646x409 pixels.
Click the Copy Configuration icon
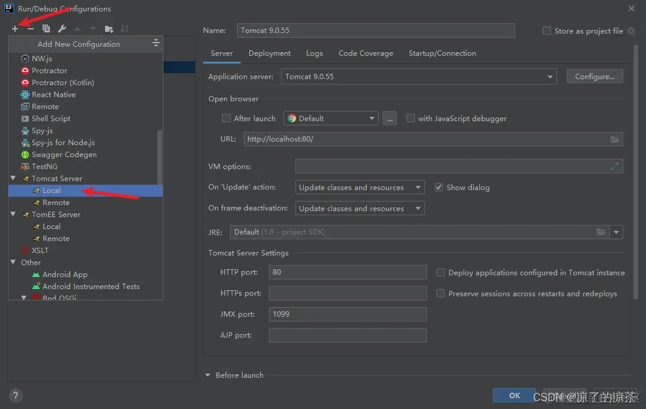[46, 29]
